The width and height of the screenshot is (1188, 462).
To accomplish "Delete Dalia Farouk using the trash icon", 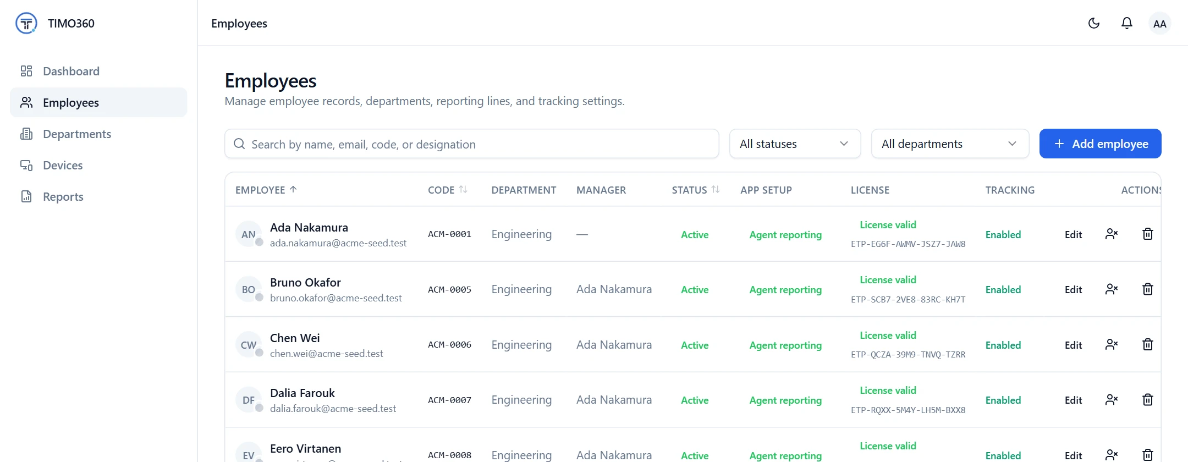I will pyautogui.click(x=1148, y=400).
